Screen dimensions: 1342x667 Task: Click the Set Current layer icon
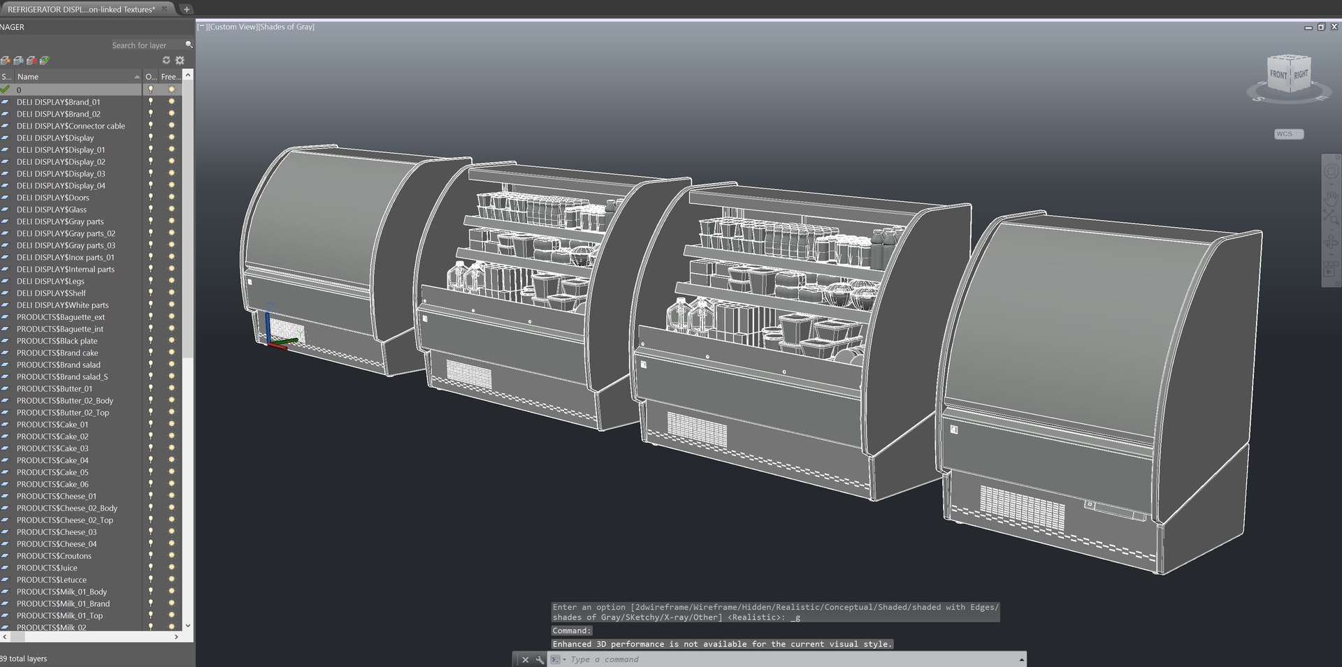click(45, 60)
